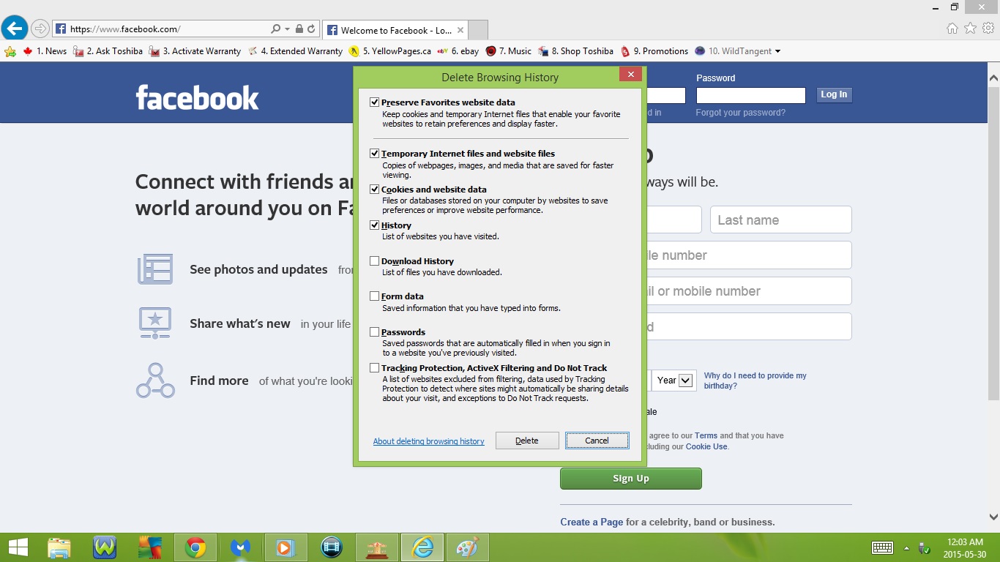
Task: Open the Cookie Use link
Action: click(706, 446)
